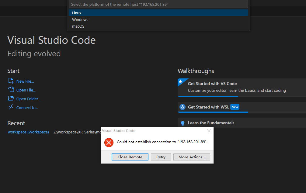Click the Close Remote button in error dialog
Screen dimensions: 306x193
pyautogui.click(x=130, y=157)
